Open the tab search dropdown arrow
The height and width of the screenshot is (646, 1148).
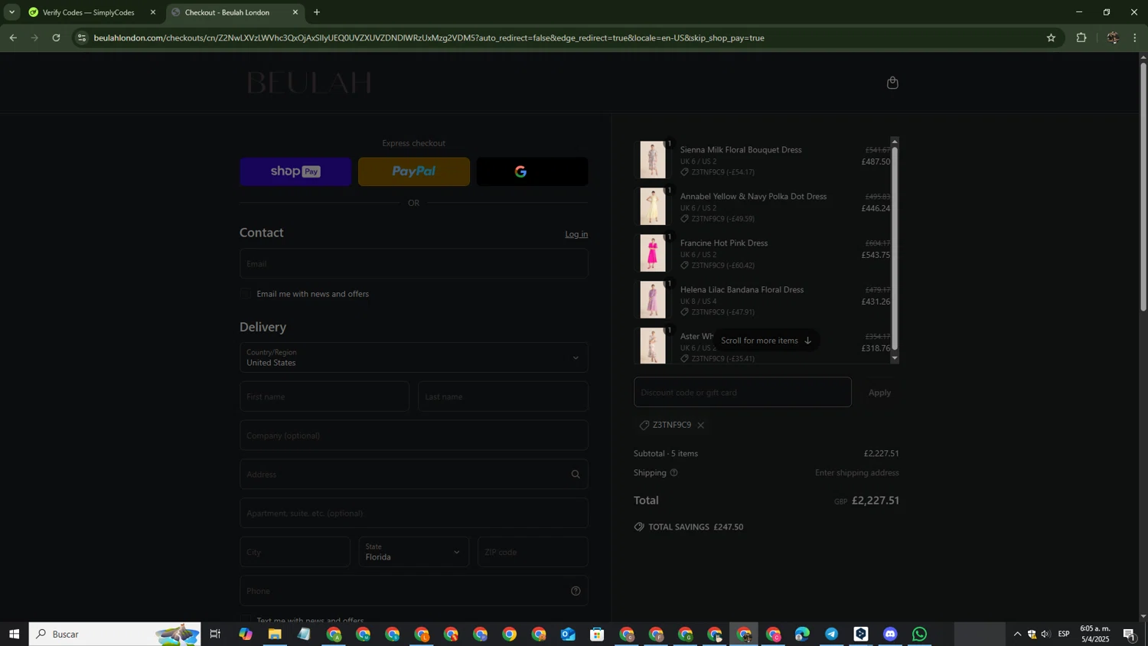(x=11, y=12)
